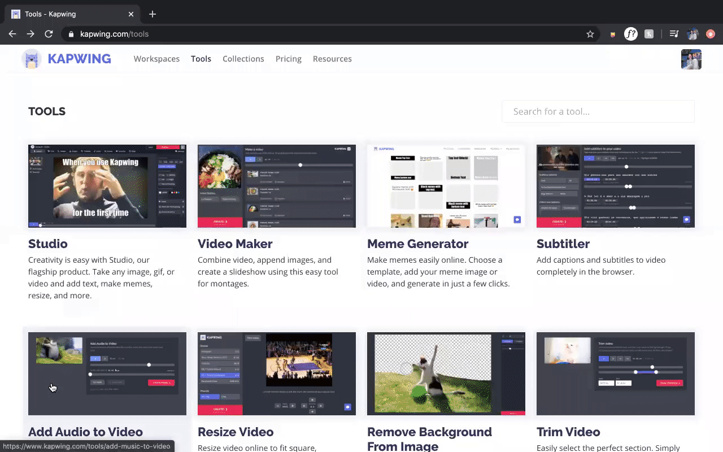
Task: Open the media controls music icon
Action: (673, 34)
